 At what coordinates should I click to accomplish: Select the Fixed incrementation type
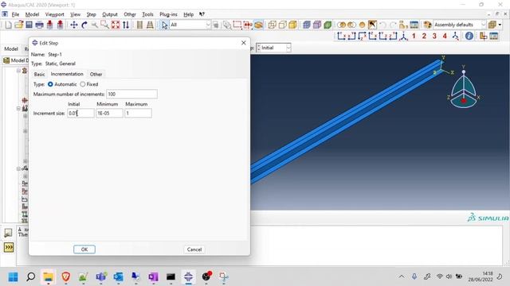(x=83, y=84)
